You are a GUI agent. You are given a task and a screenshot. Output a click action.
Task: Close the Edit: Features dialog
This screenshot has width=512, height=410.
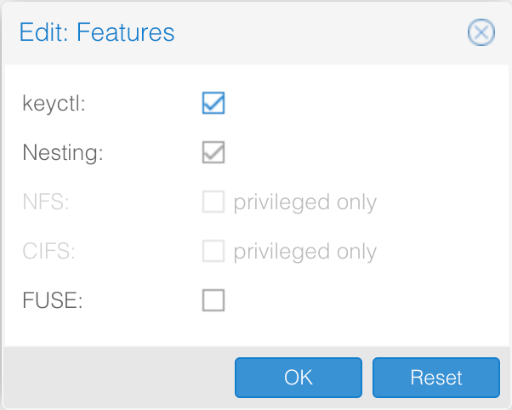[481, 32]
